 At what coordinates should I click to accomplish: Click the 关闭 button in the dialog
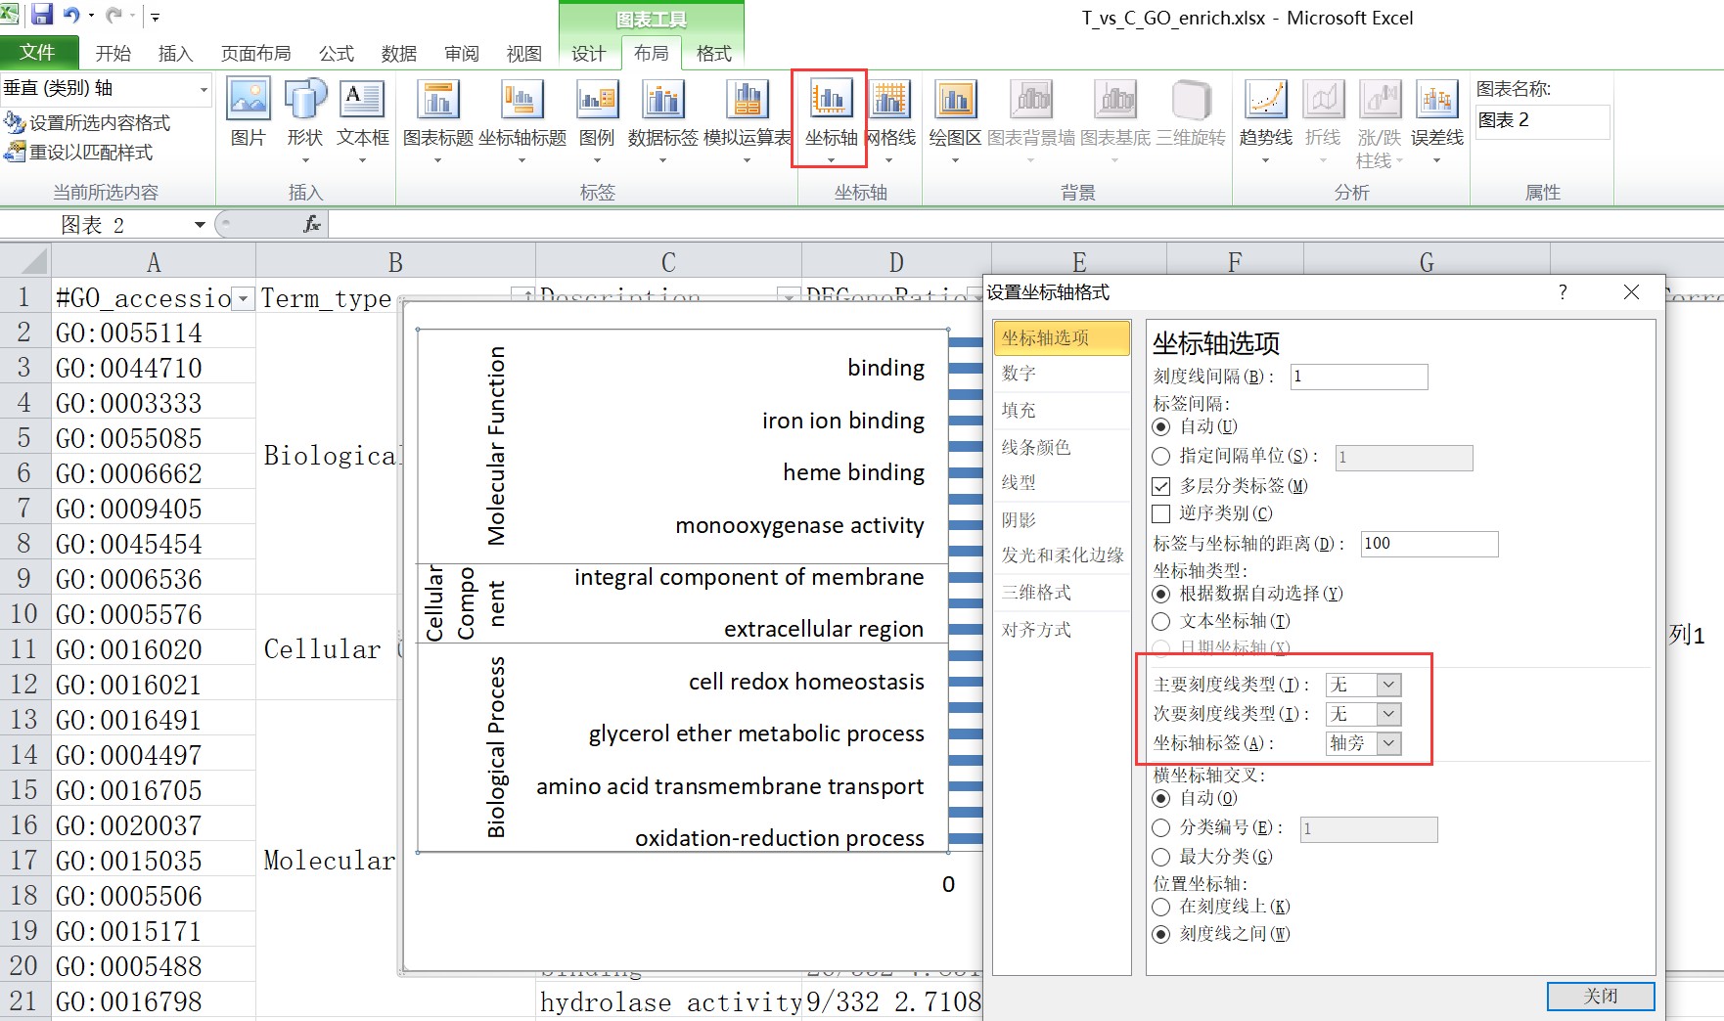click(x=1601, y=996)
